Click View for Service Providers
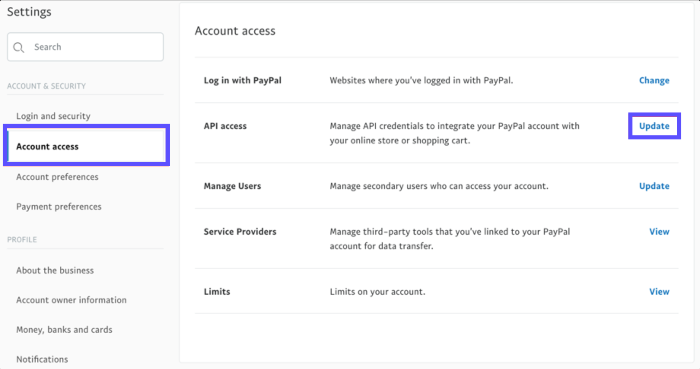Viewport: 700px width, 369px height. (x=659, y=232)
